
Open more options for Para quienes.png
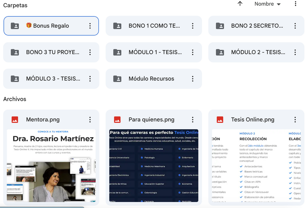(x=193, y=120)
